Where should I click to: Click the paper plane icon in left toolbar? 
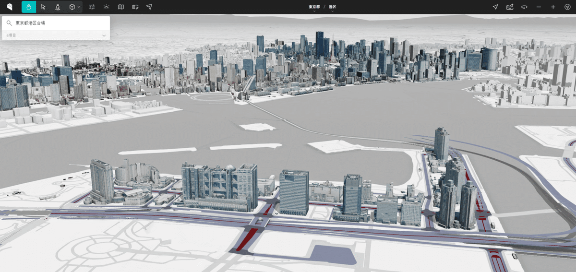pos(149,7)
